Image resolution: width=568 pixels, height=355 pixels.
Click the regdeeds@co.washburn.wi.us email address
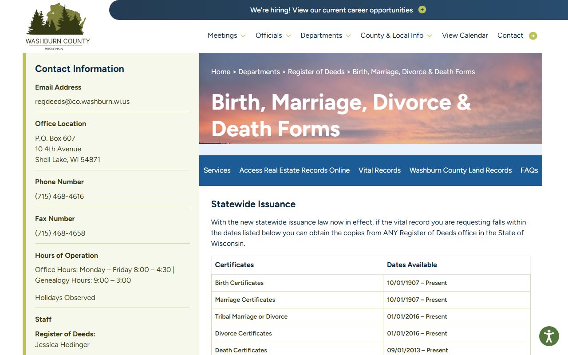click(x=83, y=102)
